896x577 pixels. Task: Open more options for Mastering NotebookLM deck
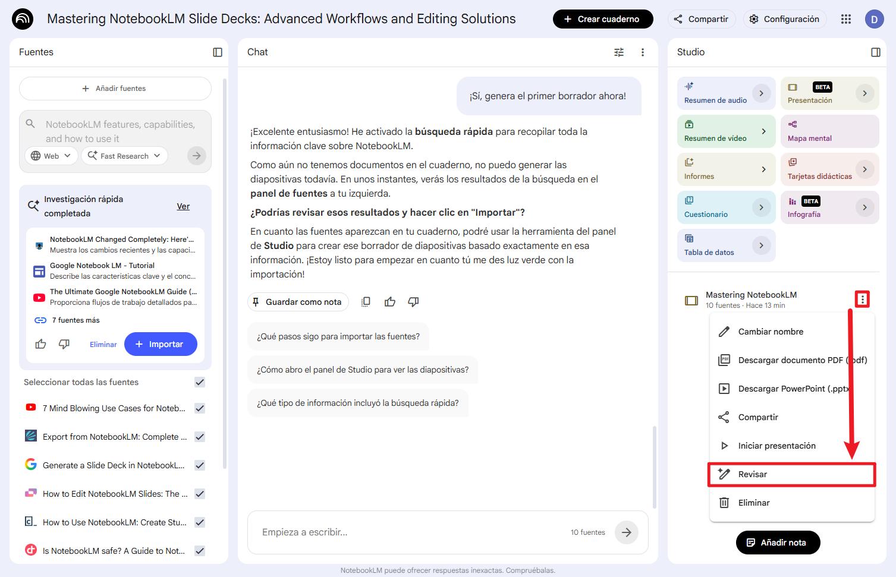click(x=862, y=299)
